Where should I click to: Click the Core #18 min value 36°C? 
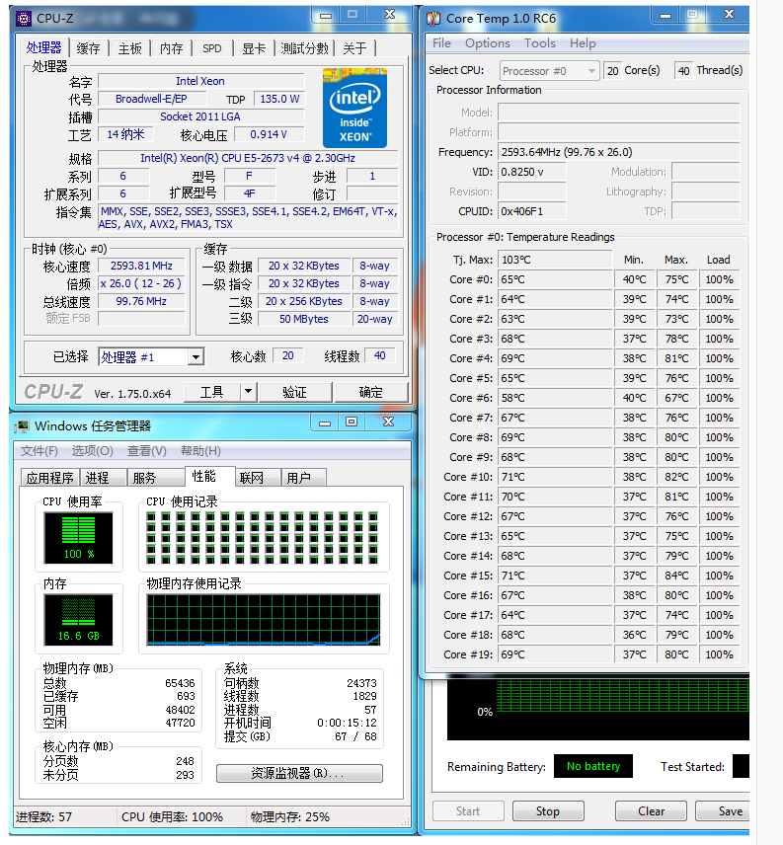(634, 635)
